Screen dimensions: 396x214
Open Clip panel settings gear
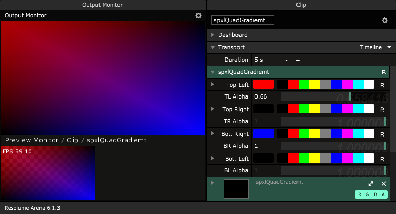click(384, 21)
